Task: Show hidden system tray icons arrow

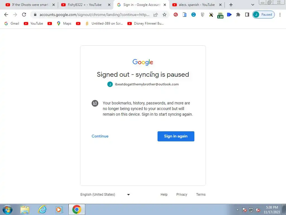Action: pos(237,210)
